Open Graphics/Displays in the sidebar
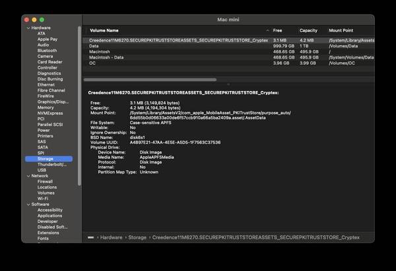Viewport: 396px width, 271px height. pos(53,102)
